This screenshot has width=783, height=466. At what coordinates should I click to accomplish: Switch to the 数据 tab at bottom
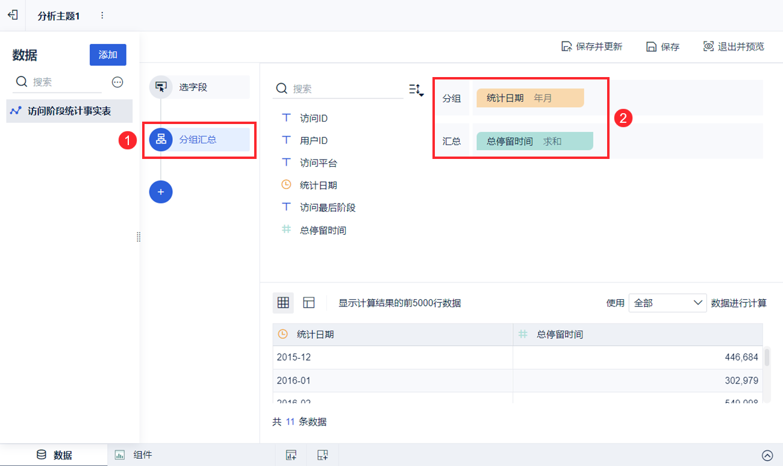[x=54, y=455]
